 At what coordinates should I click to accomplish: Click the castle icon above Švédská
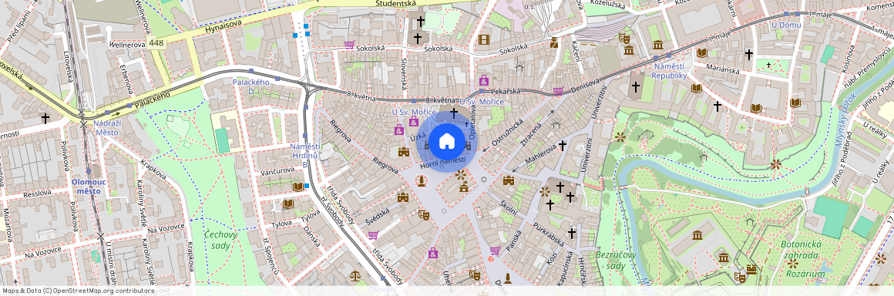403,197
